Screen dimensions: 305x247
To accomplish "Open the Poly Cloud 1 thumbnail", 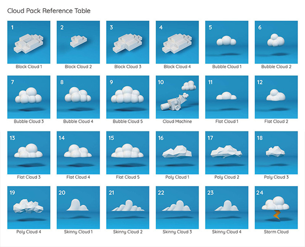I will click(x=177, y=153).
